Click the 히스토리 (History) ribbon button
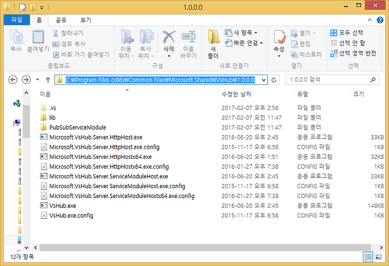This screenshot has width=389, height=266. (306, 55)
